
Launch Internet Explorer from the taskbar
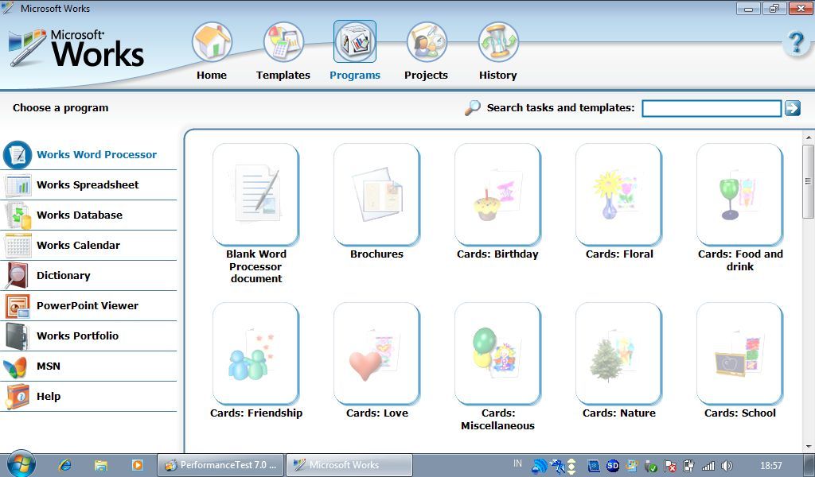tap(65, 465)
